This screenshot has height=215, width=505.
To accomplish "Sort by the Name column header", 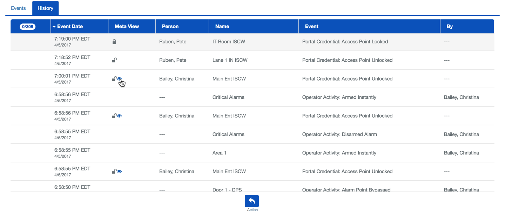I will [x=222, y=26].
